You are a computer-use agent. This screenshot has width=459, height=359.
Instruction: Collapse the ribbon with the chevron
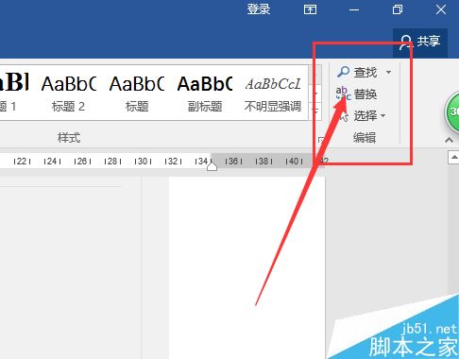coord(449,140)
